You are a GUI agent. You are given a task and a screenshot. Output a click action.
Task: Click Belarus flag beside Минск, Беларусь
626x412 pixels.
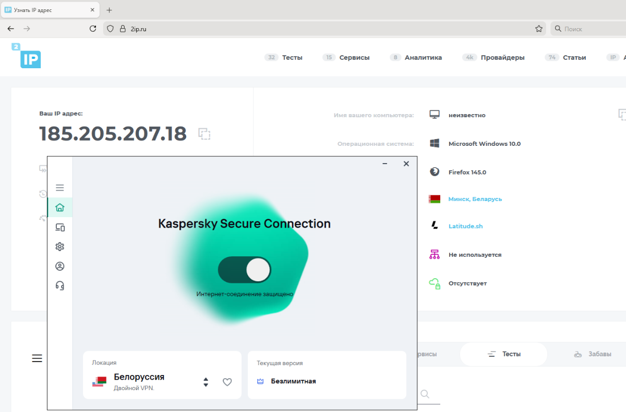click(434, 199)
